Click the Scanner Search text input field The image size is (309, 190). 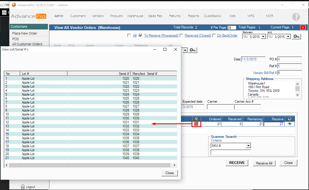[231, 152]
